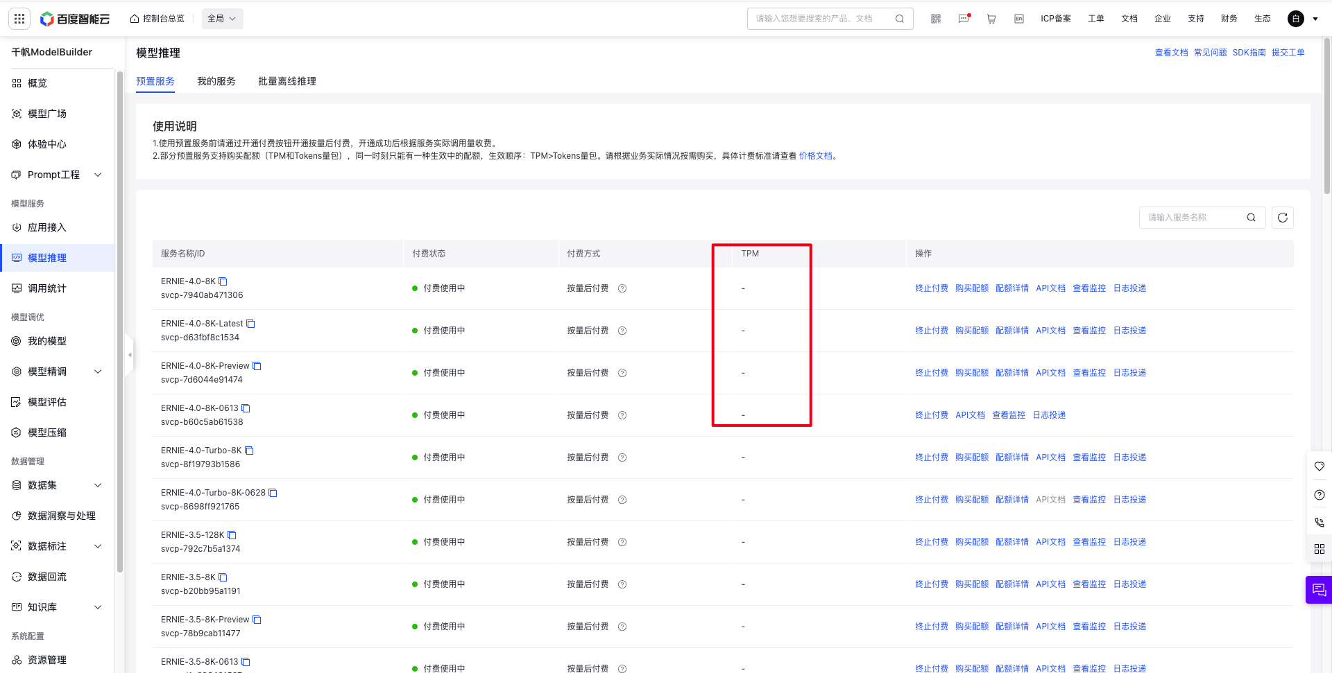Viewport: 1332px width, 673px height.
Task: Click the top product search input
Action: (x=830, y=19)
